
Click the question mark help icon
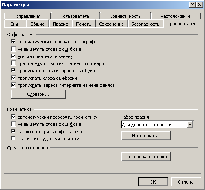(x=192, y=5)
